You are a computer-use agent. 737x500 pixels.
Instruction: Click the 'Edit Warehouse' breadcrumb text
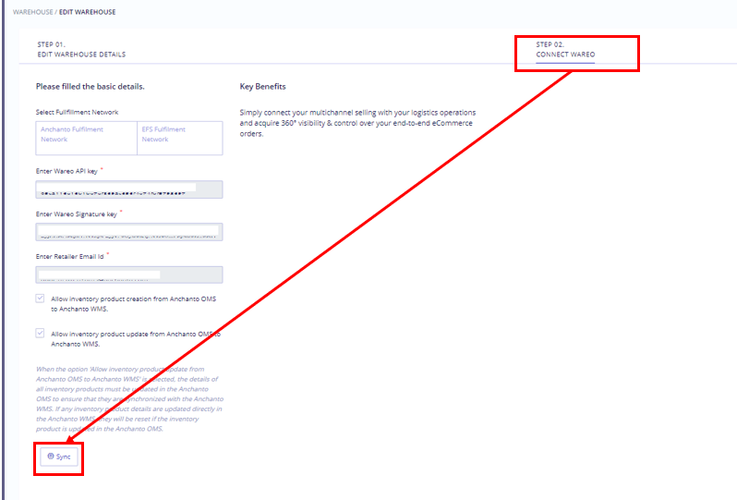[x=88, y=12]
